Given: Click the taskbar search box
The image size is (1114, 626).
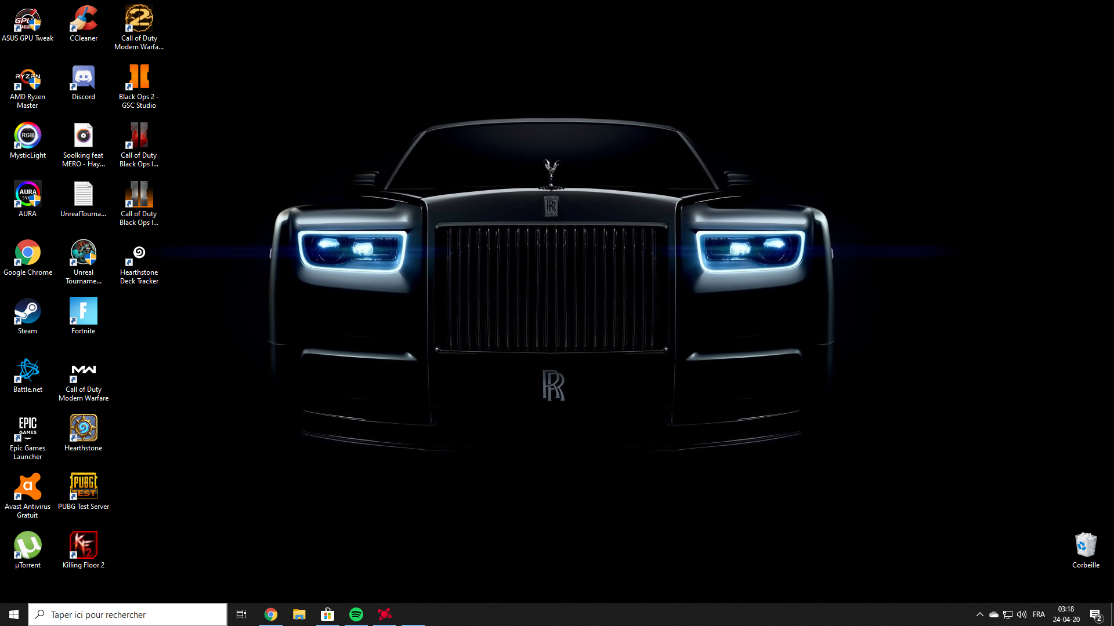Looking at the screenshot, I should pos(128,614).
